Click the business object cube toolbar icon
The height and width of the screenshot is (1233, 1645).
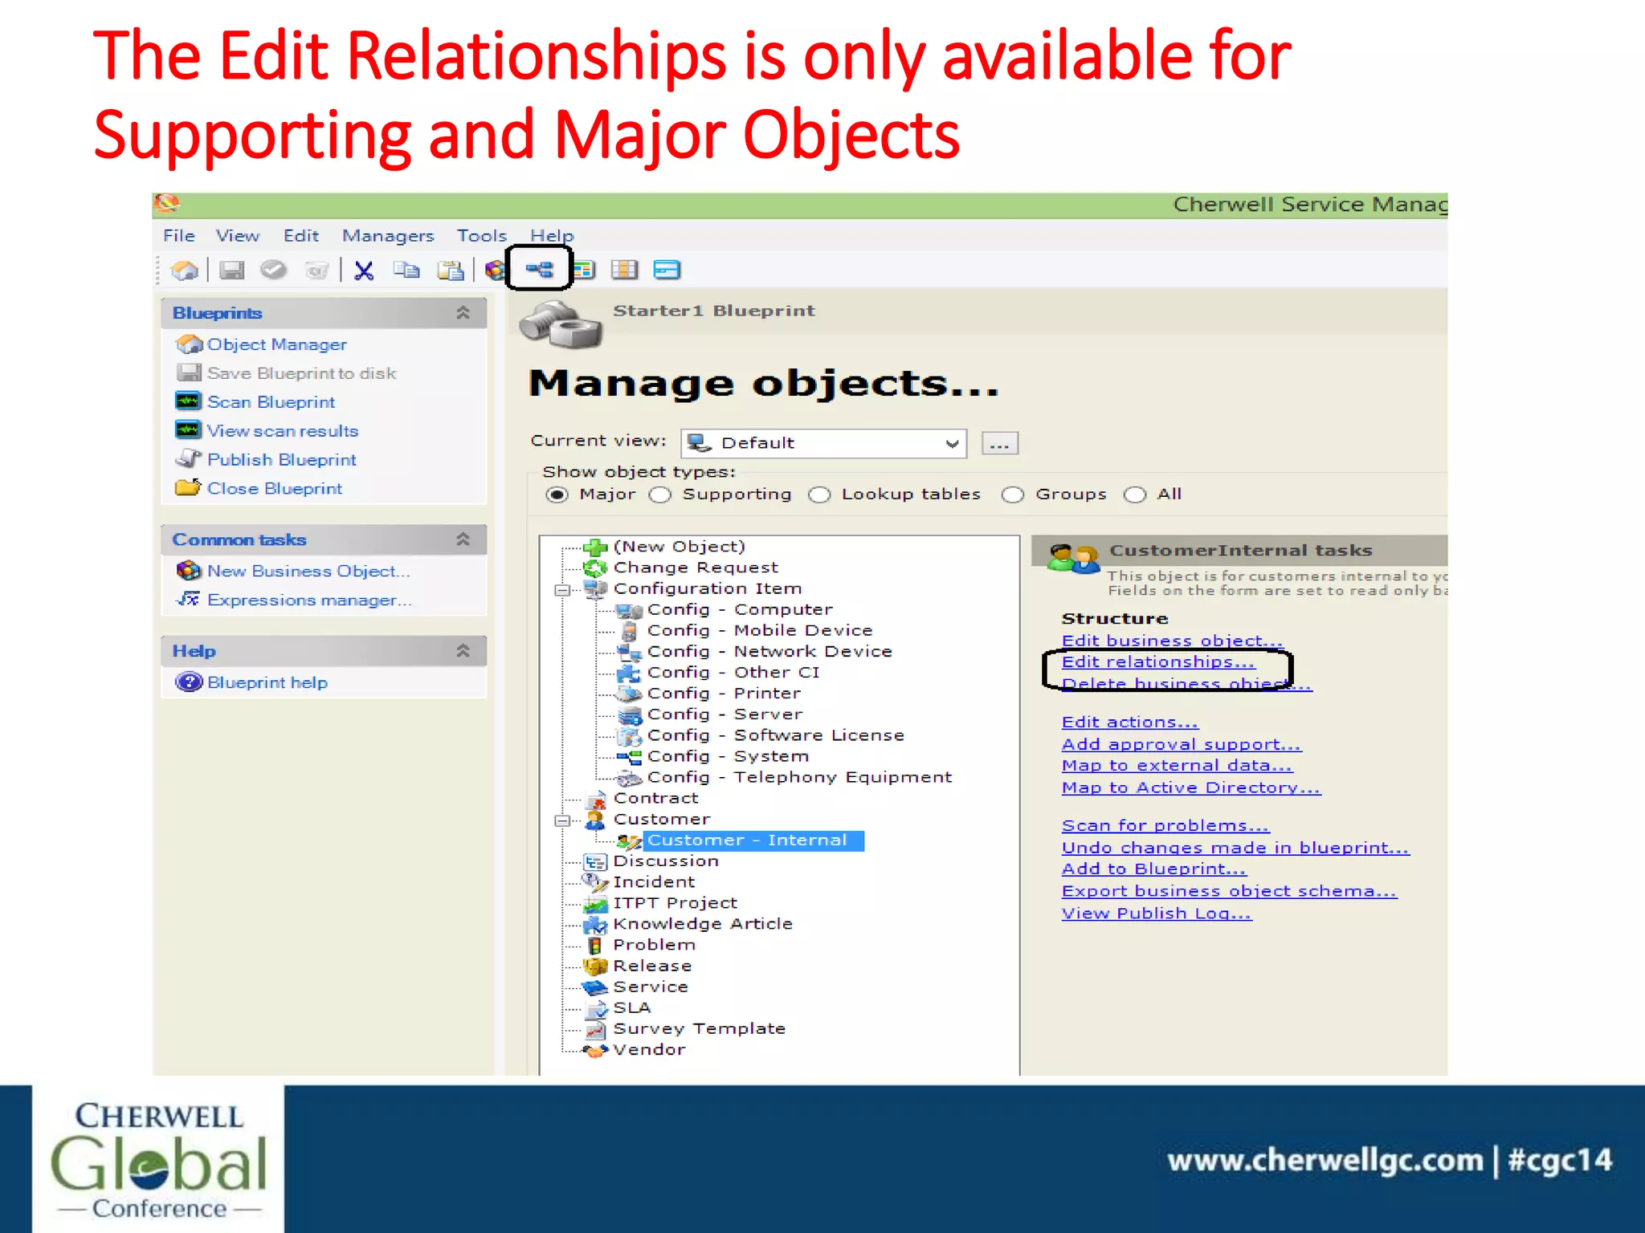click(x=495, y=271)
